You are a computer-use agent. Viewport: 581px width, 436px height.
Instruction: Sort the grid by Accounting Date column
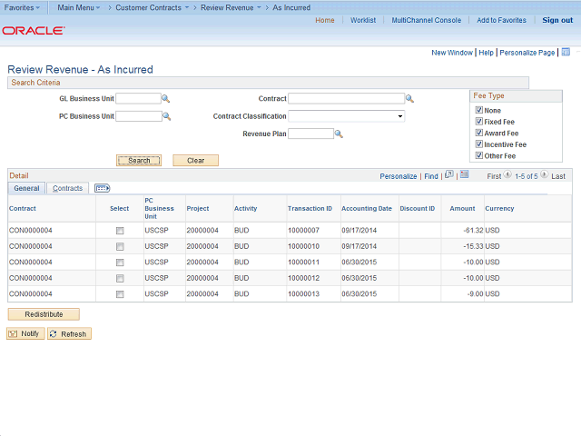[367, 209]
